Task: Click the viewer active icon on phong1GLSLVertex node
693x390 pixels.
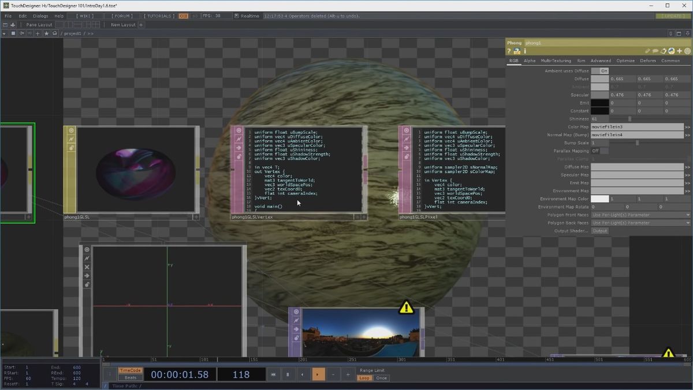Action: coord(239,130)
